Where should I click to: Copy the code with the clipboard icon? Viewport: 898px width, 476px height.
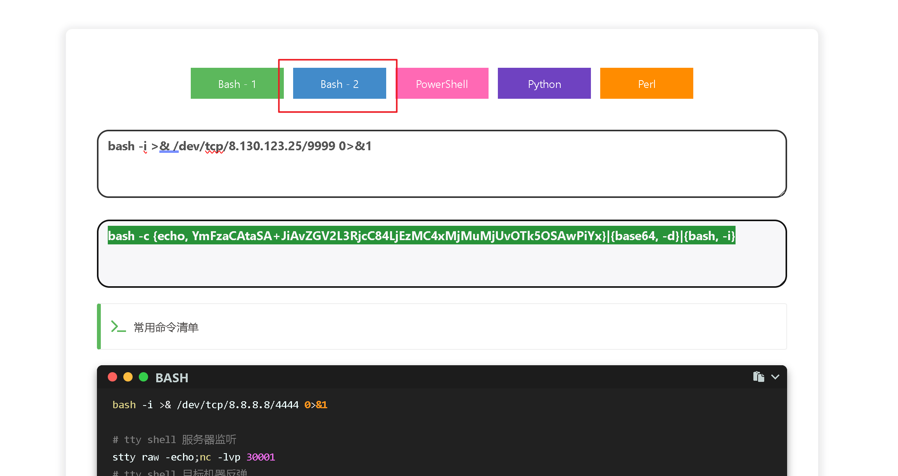pos(758,376)
